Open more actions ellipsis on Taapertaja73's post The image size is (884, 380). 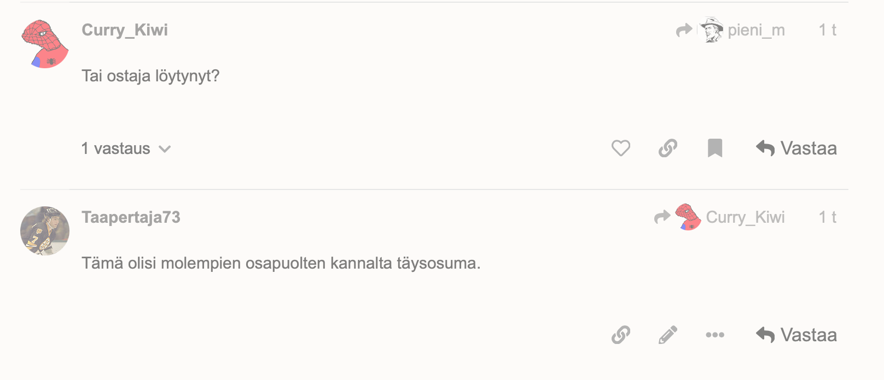pyautogui.click(x=715, y=335)
